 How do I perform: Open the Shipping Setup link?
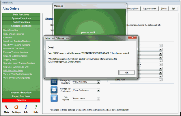[x=10, y=59]
